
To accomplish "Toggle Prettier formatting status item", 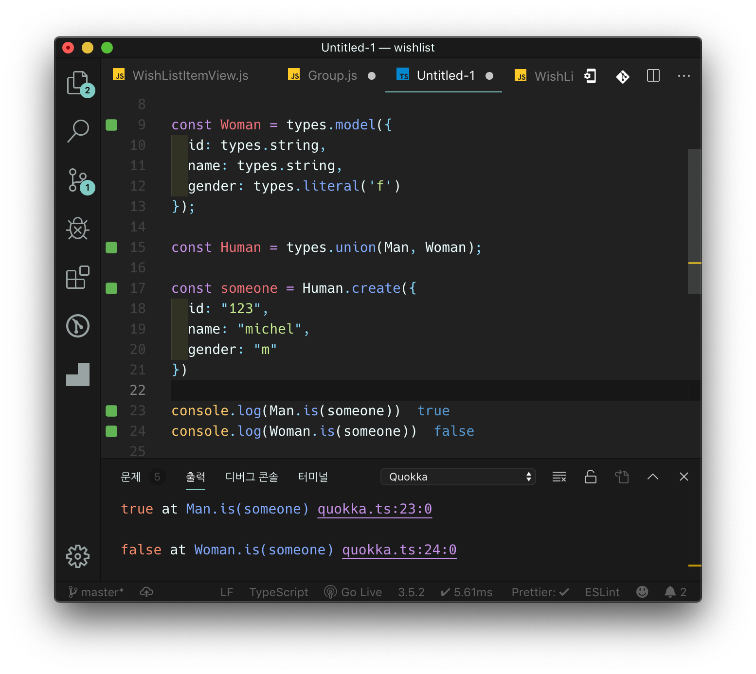I will pyautogui.click(x=540, y=592).
